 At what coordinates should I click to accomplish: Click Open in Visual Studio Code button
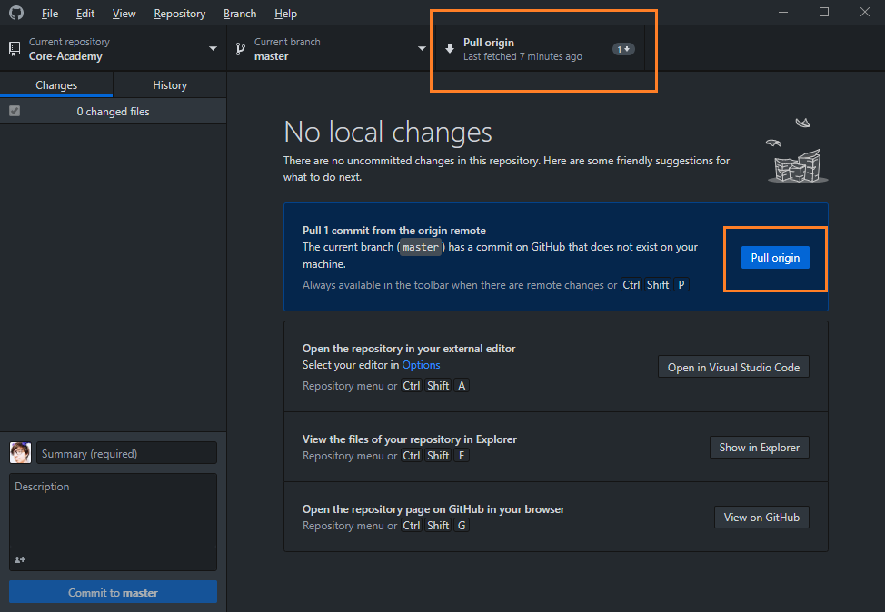(x=733, y=367)
